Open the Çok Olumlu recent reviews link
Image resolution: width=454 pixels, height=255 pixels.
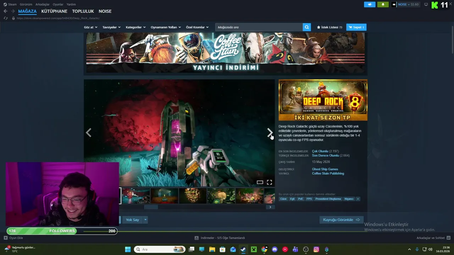pyautogui.click(x=320, y=151)
